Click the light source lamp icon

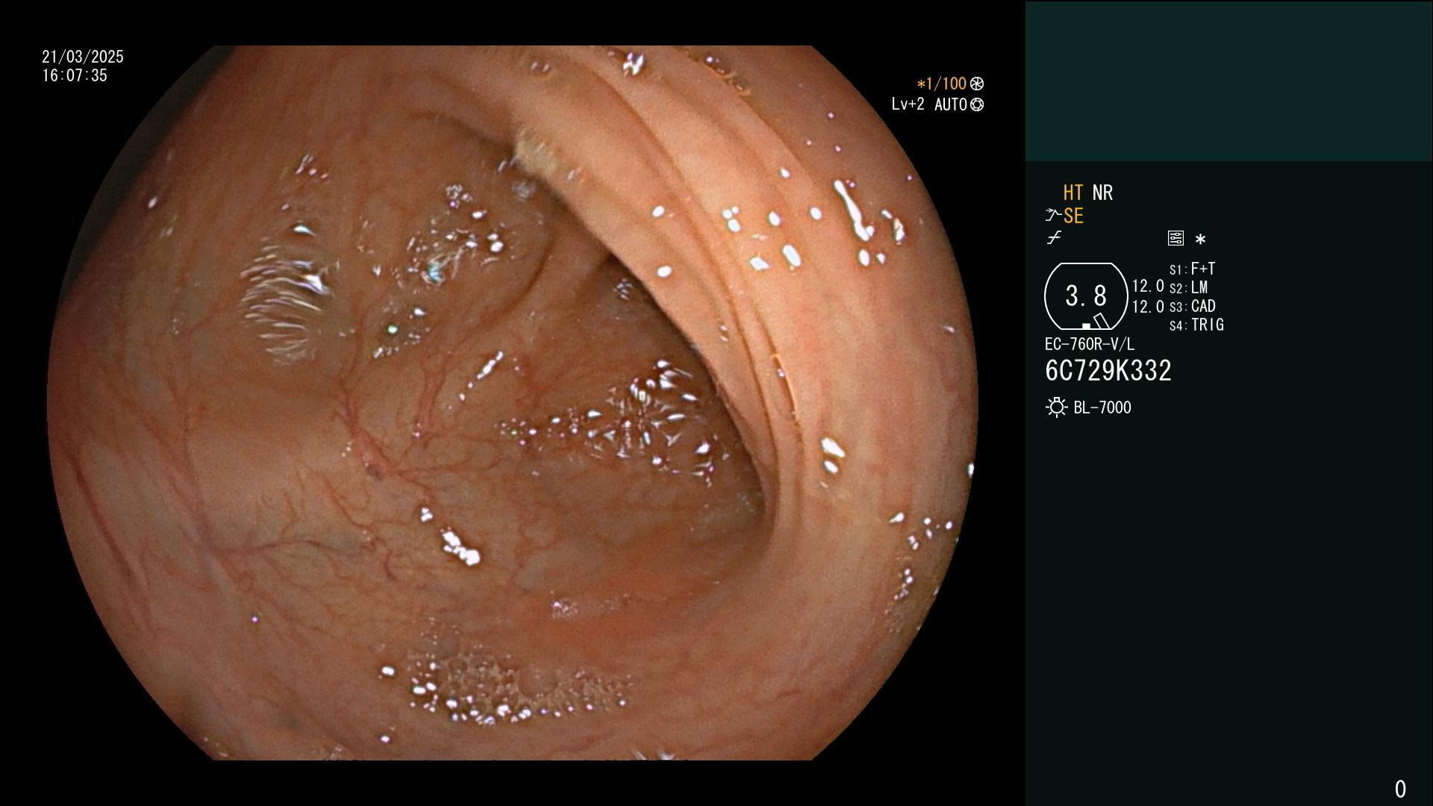point(1056,407)
